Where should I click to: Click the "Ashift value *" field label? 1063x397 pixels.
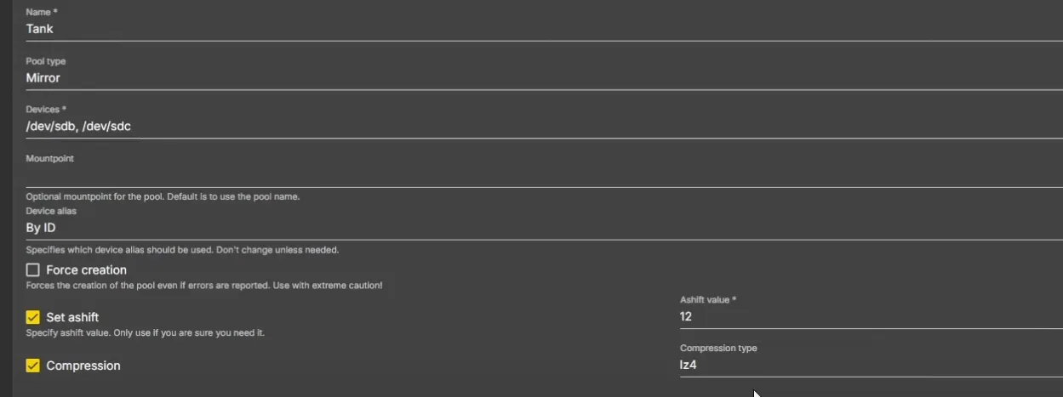[708, 300]
